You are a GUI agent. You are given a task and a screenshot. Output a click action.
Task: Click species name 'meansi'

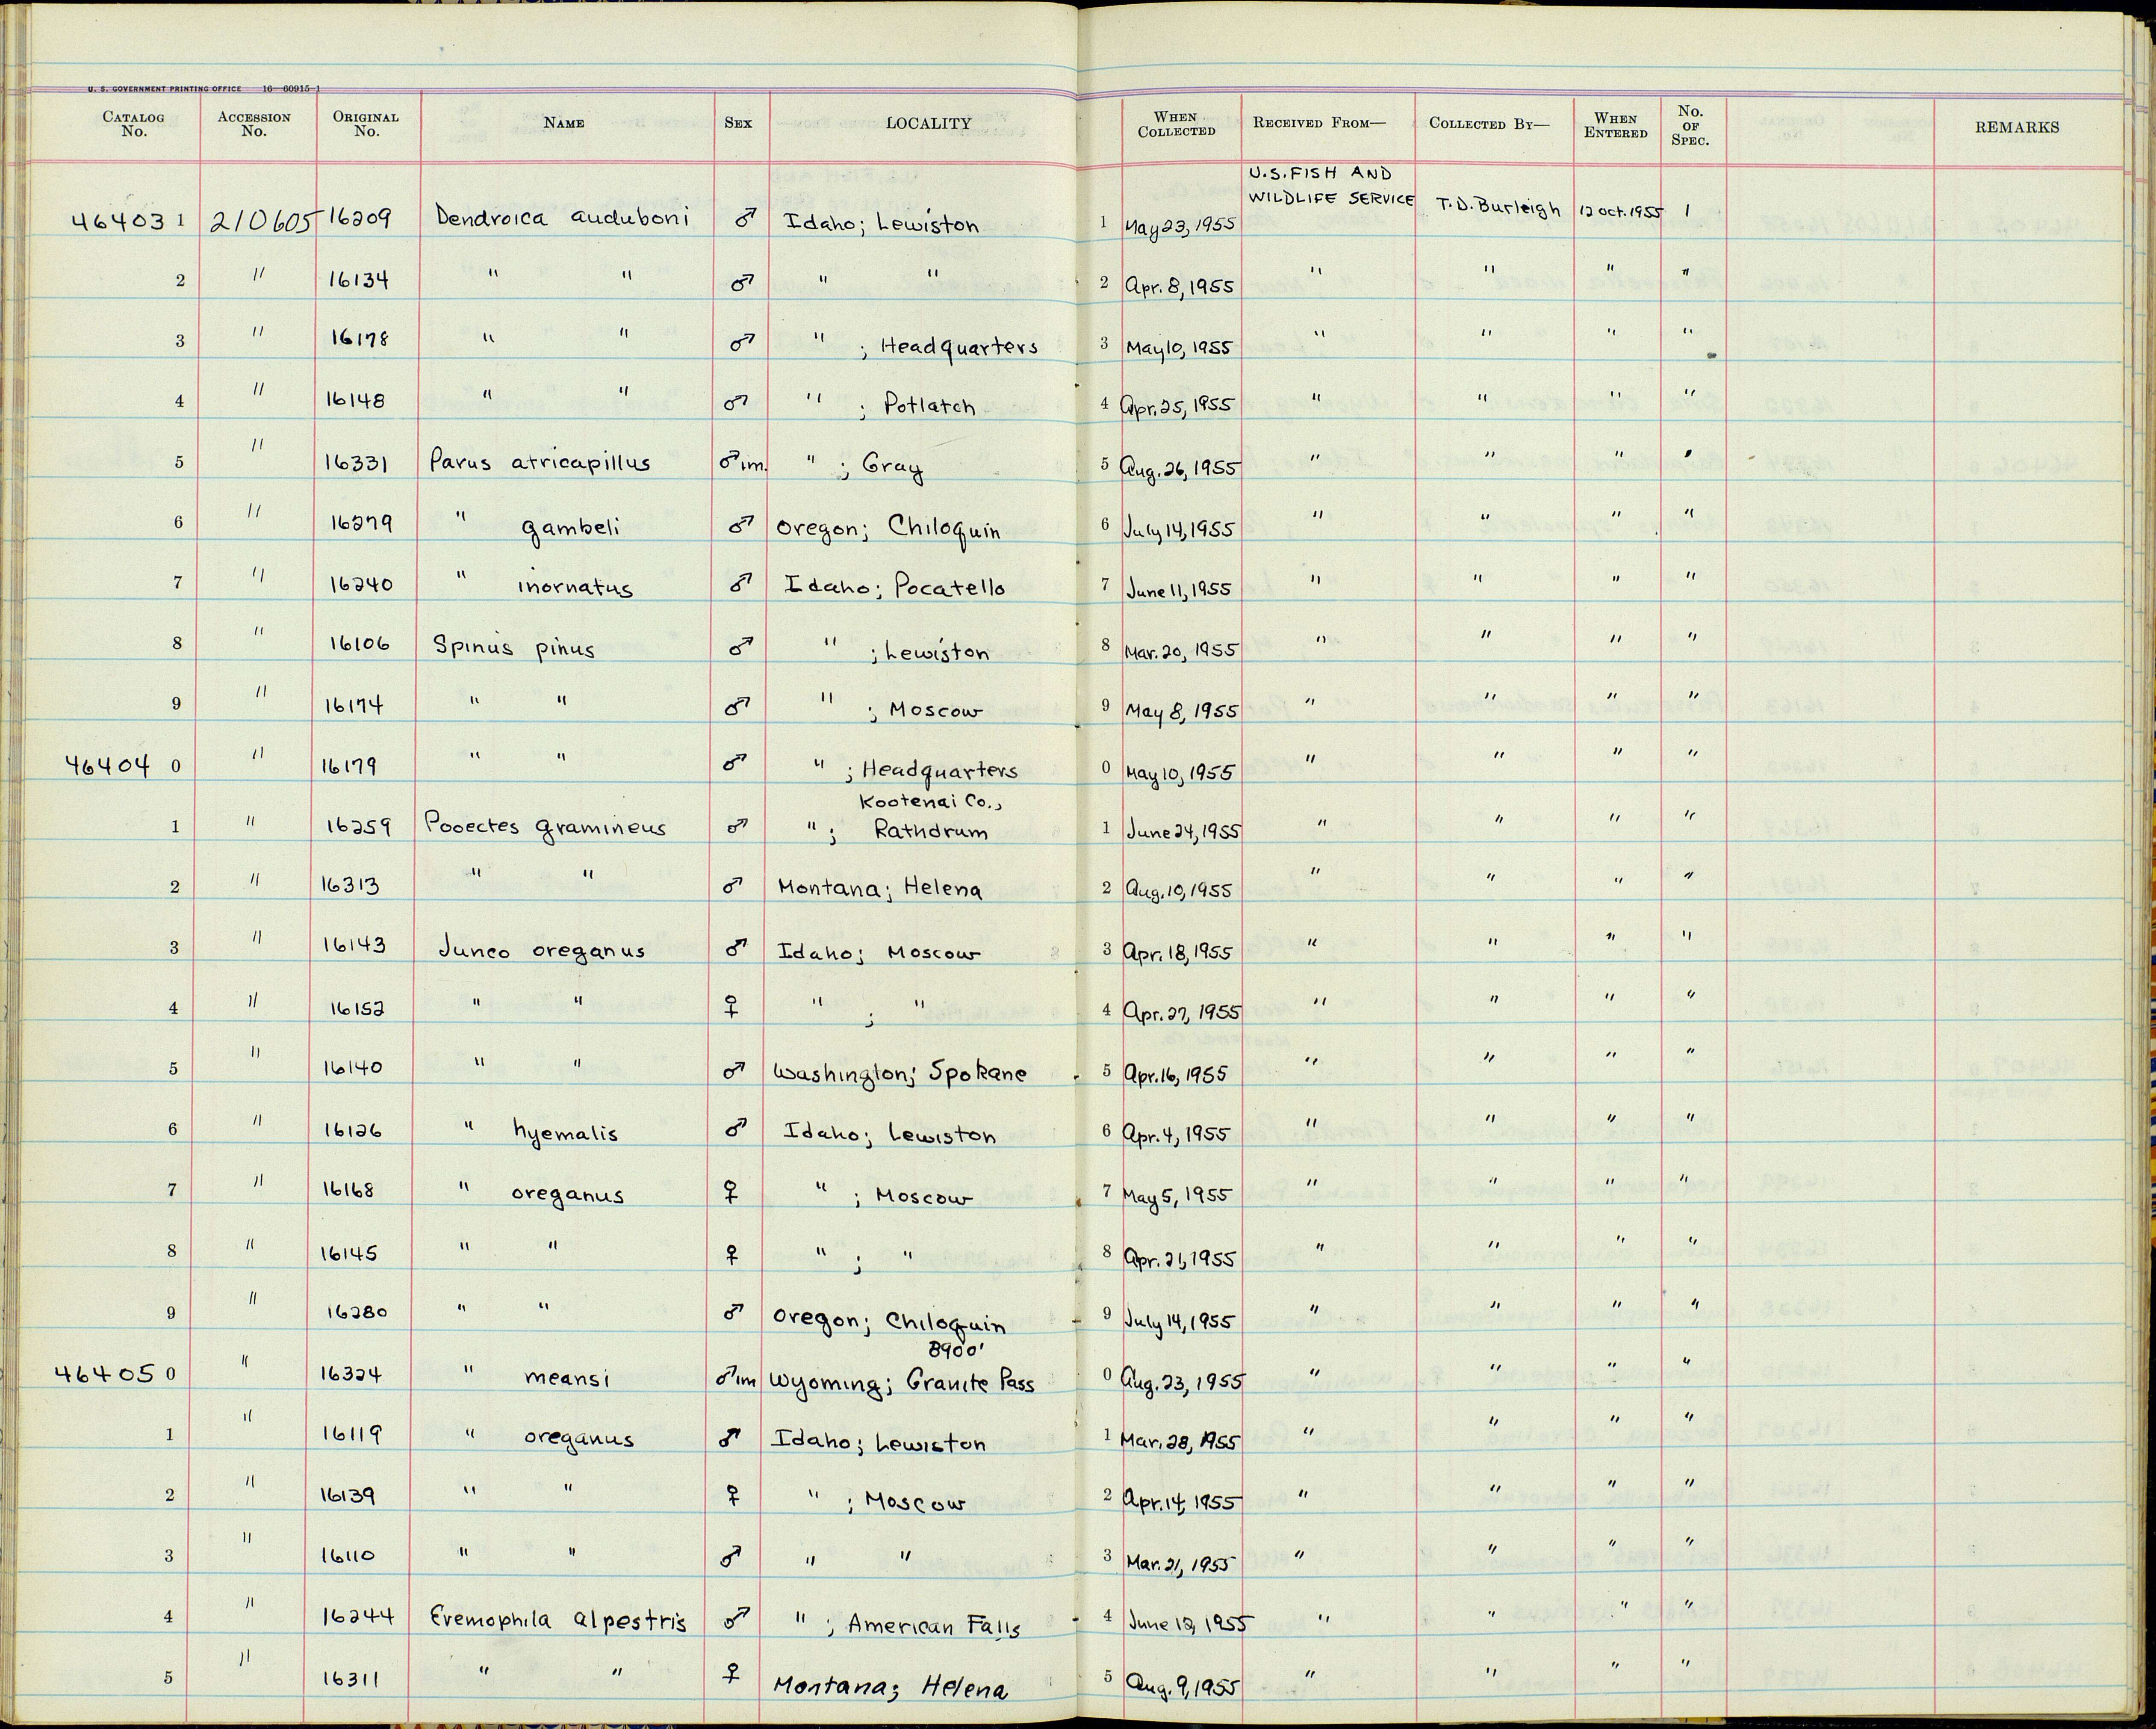(566, 1379)
